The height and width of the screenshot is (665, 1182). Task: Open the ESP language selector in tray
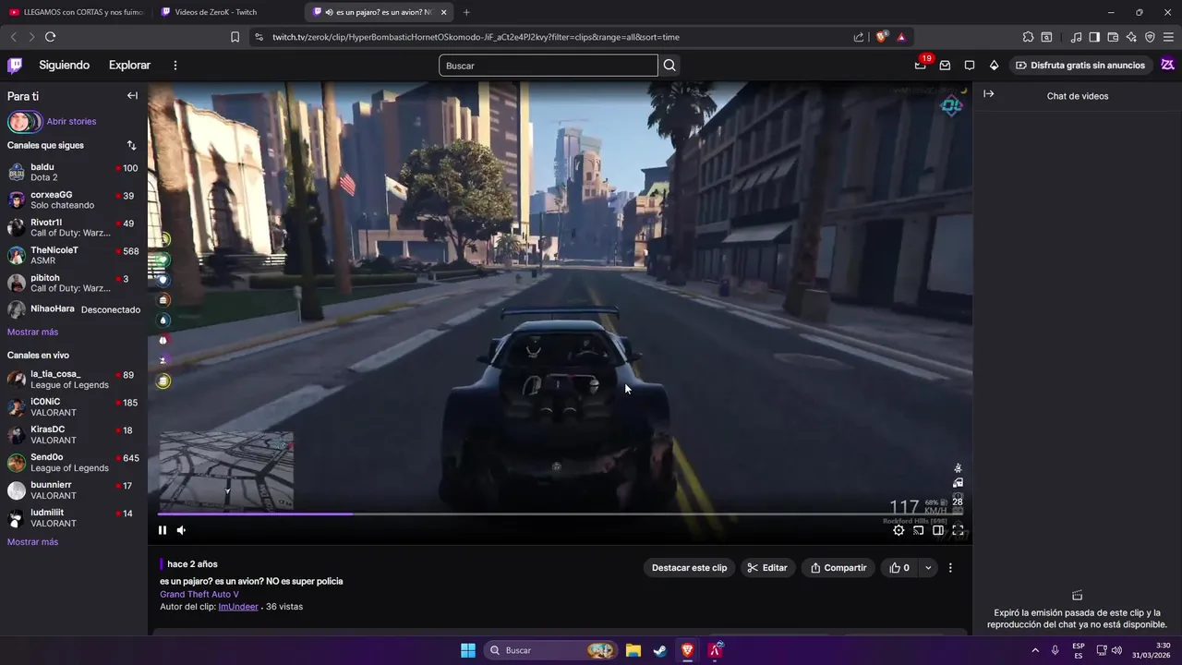point(1079,650)
